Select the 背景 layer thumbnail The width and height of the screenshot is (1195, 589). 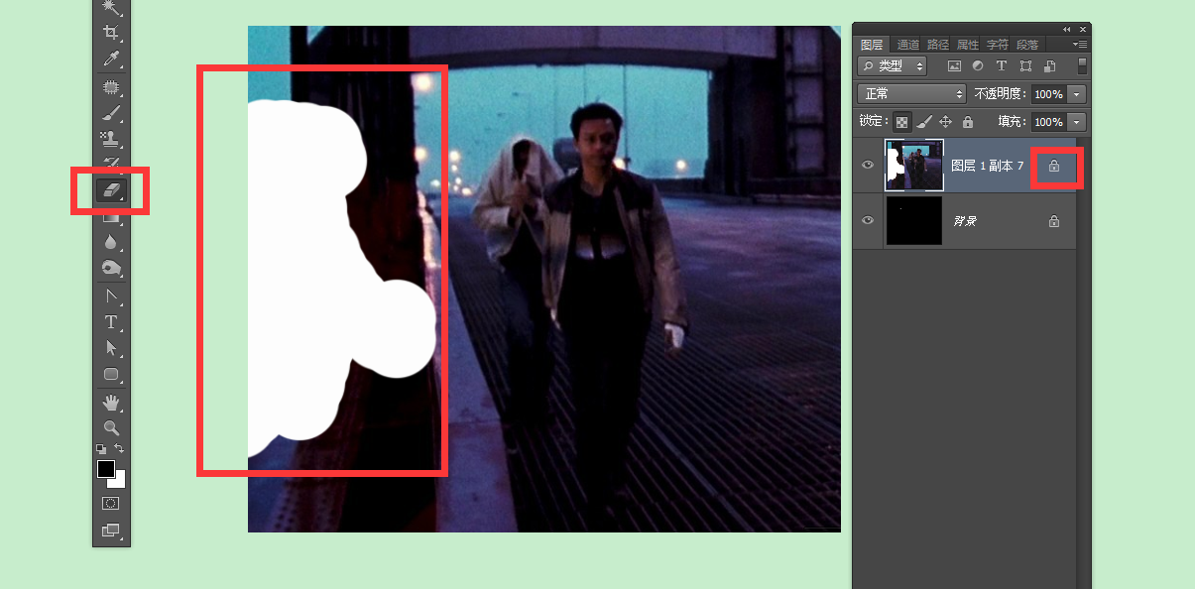click(x=914, y=220)
